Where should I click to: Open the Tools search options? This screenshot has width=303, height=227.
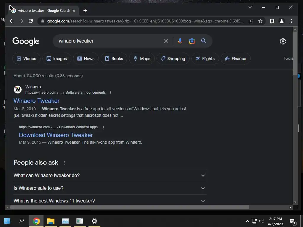tap(288, 58)
